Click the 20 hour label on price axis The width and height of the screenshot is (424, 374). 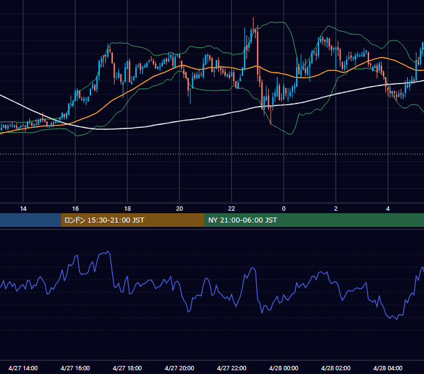click(180, 209)
